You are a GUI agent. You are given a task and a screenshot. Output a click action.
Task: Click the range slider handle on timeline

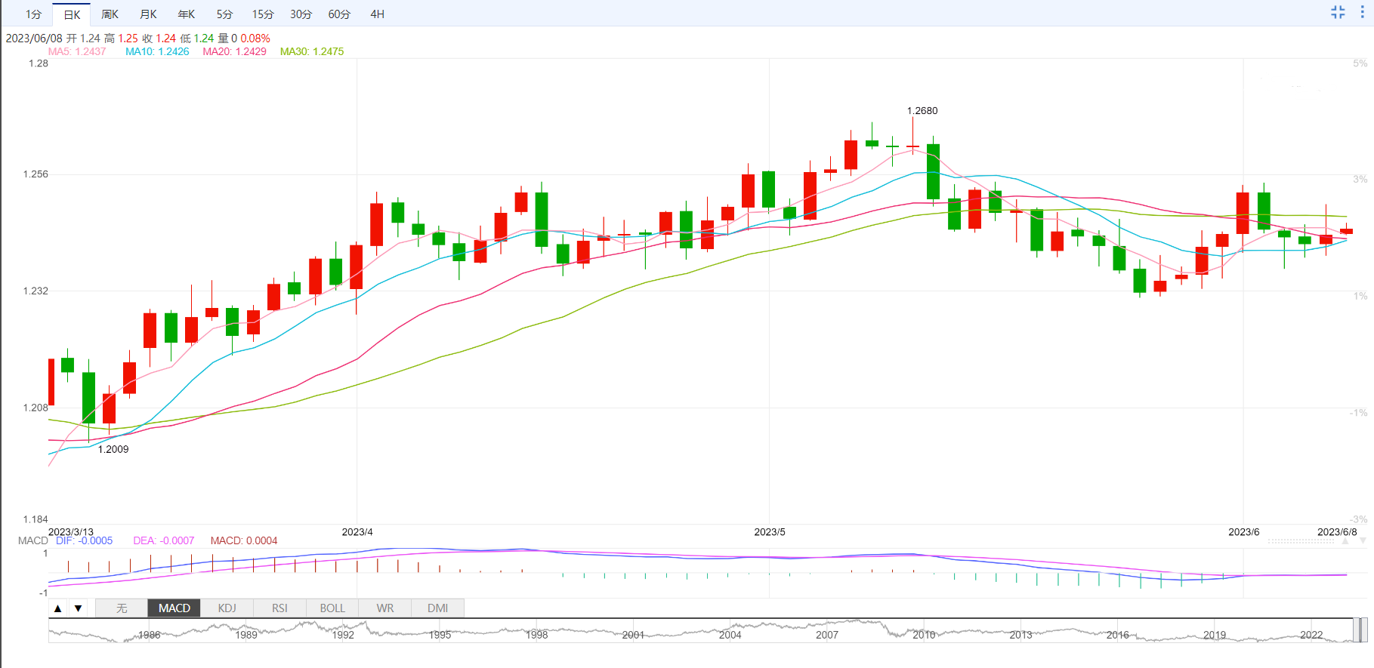(x=1360, y=630)
